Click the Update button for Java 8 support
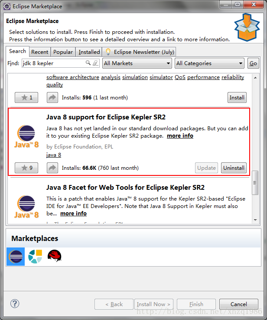This screenshot has width=267, height=320. pyautogui.click(x=206, y=168)
